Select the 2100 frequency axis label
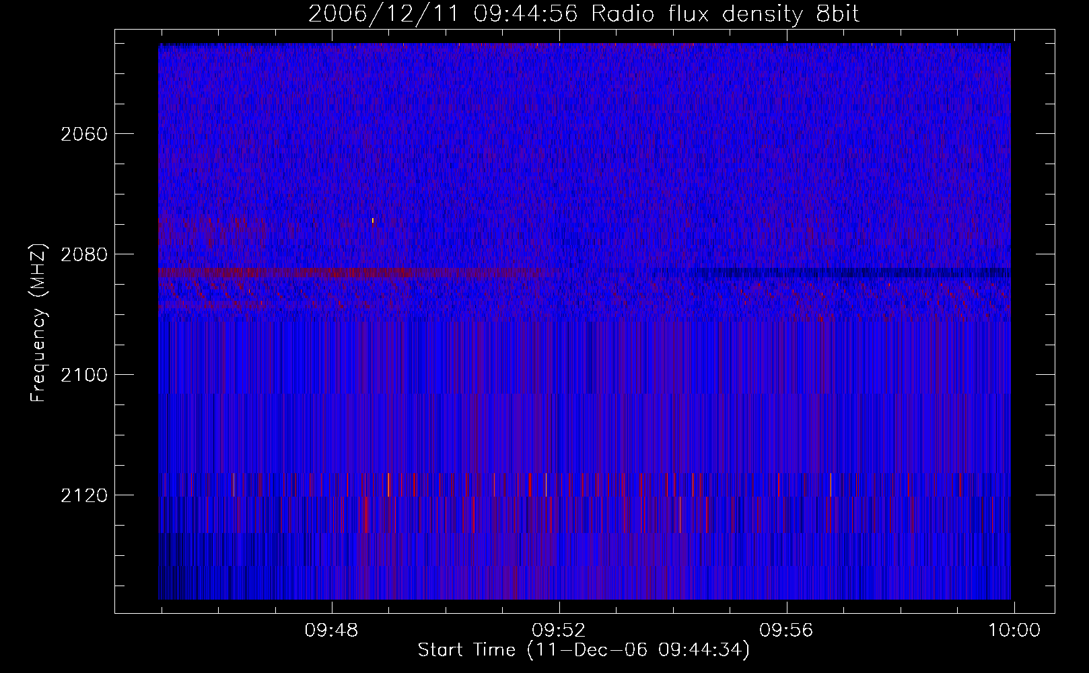1089x673 pixels. [x=84, y=375]
